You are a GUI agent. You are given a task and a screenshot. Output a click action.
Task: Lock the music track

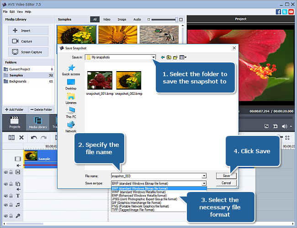(x=11, y=205)
